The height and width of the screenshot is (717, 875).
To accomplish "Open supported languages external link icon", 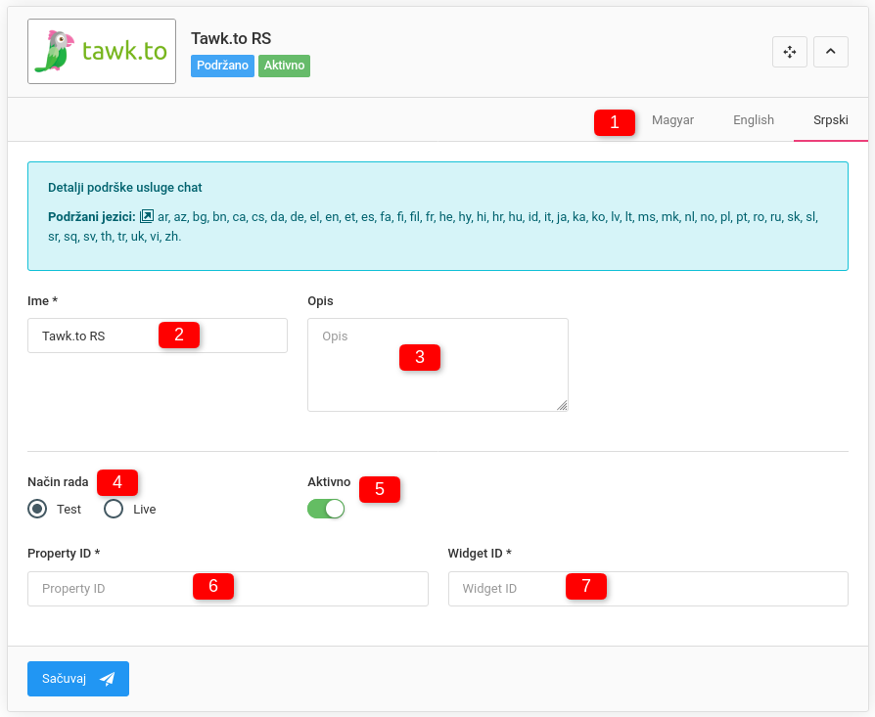I will coord(147,216).
